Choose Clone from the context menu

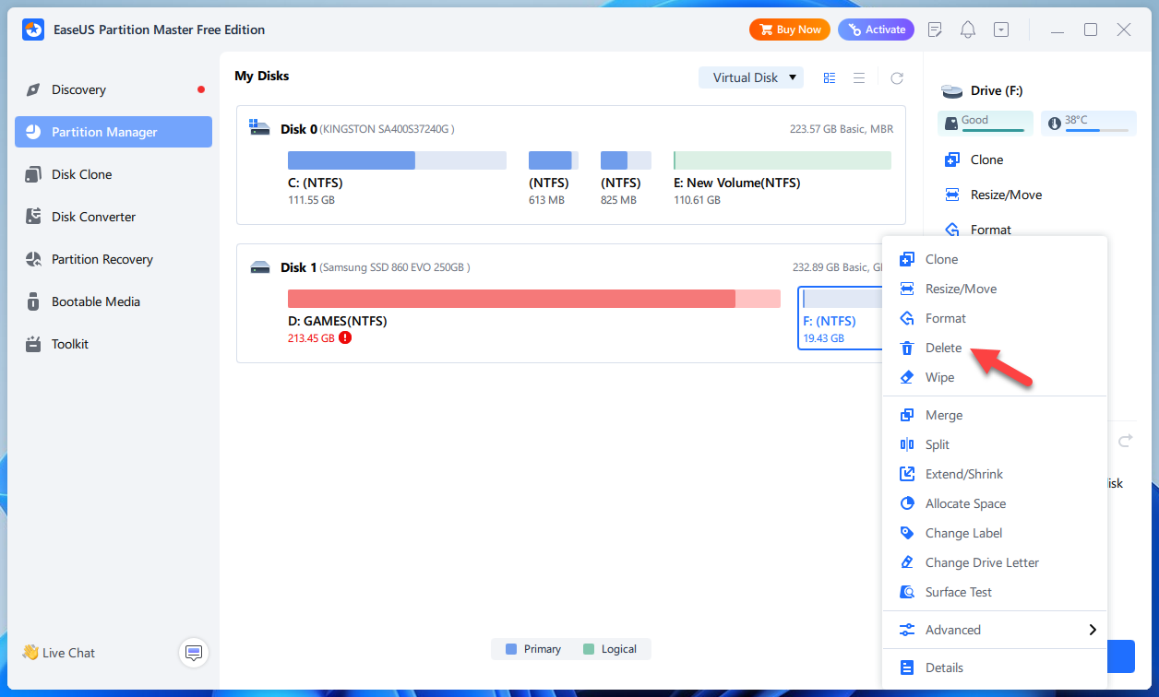(995, 259)
